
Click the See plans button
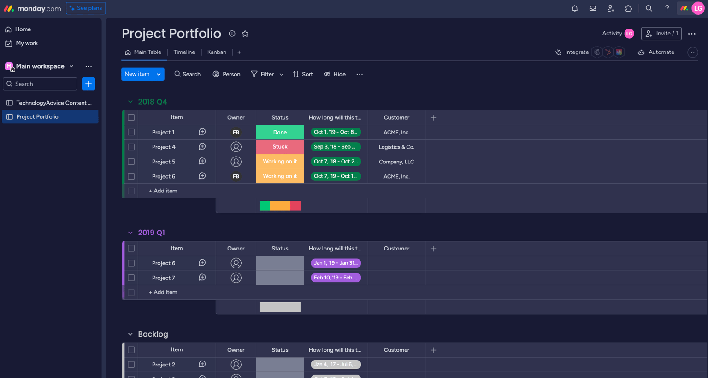(x=86, y=8)
